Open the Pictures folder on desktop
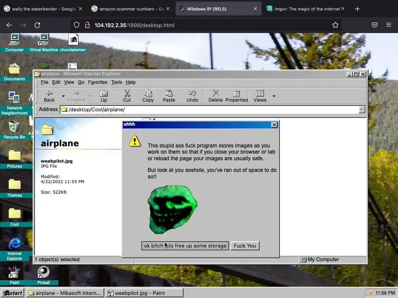Image resolution: width=398 pixels, height=298 pixels. click(x=14, y=159)
